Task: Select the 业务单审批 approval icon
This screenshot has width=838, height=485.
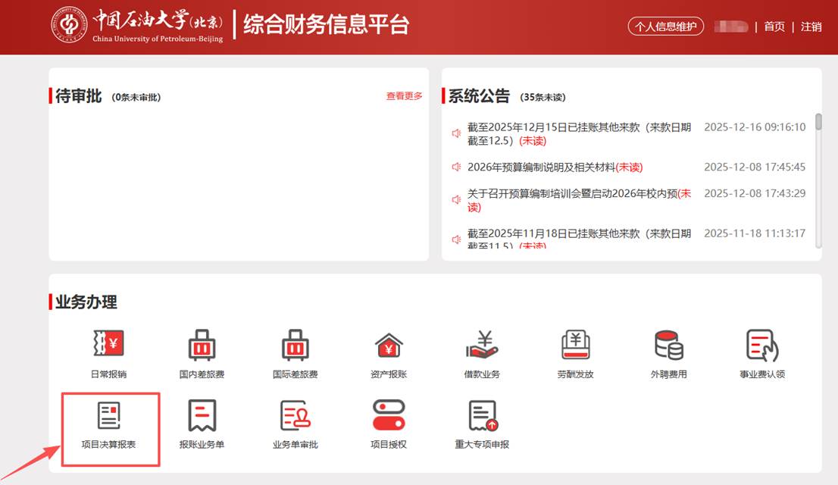Action: 295,417
